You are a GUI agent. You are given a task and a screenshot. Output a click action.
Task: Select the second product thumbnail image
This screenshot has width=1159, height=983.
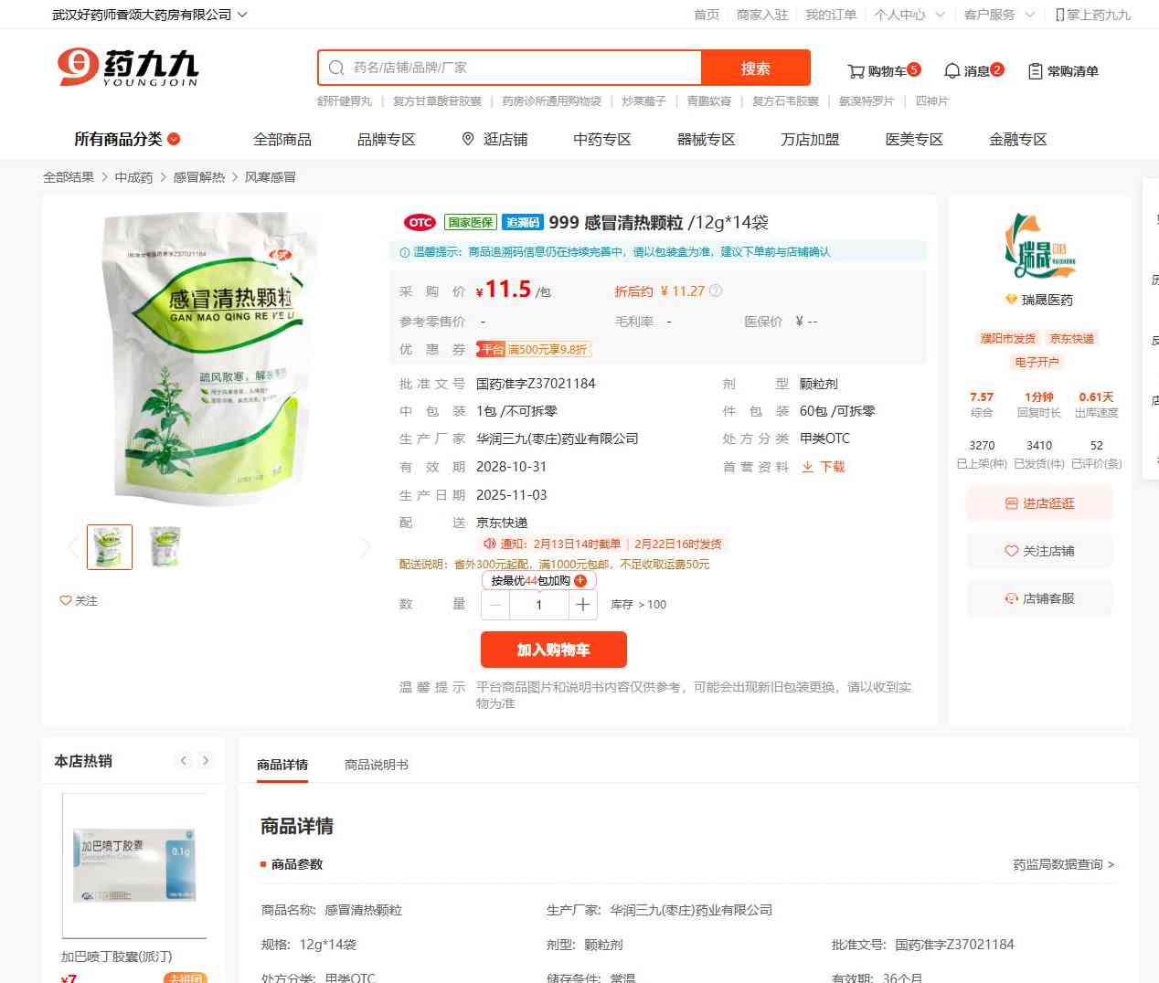click(165, 546)
